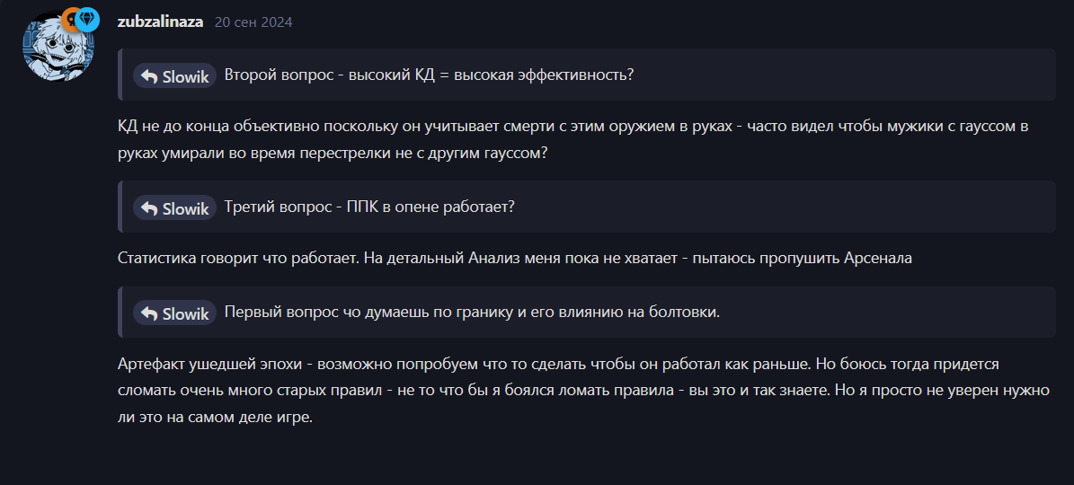Click reply arrow in 'Второй вопрос' quote

click(x=149, y=76)
